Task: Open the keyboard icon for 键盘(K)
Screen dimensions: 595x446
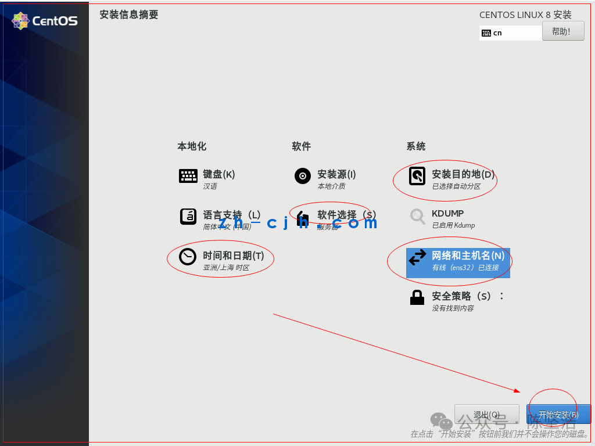Action: pos(188,176)
